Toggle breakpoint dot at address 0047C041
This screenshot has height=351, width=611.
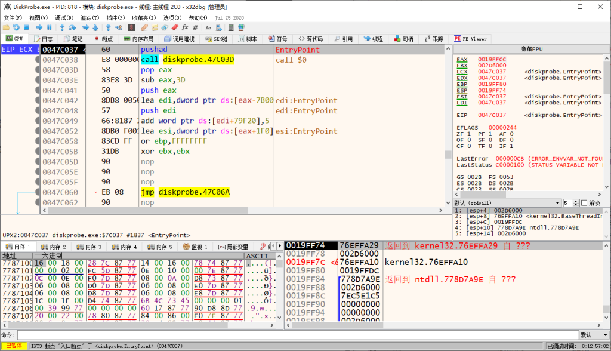click(38, 90)
